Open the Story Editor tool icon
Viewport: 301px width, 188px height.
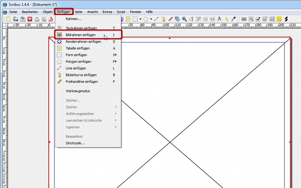pyautogui.click(x=198, y=19)
